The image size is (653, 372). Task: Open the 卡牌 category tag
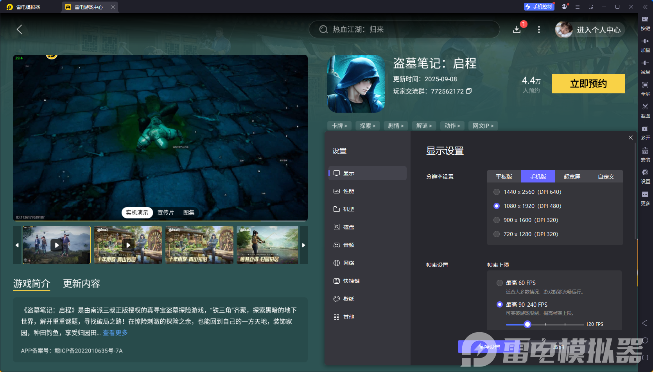[339, 125]
